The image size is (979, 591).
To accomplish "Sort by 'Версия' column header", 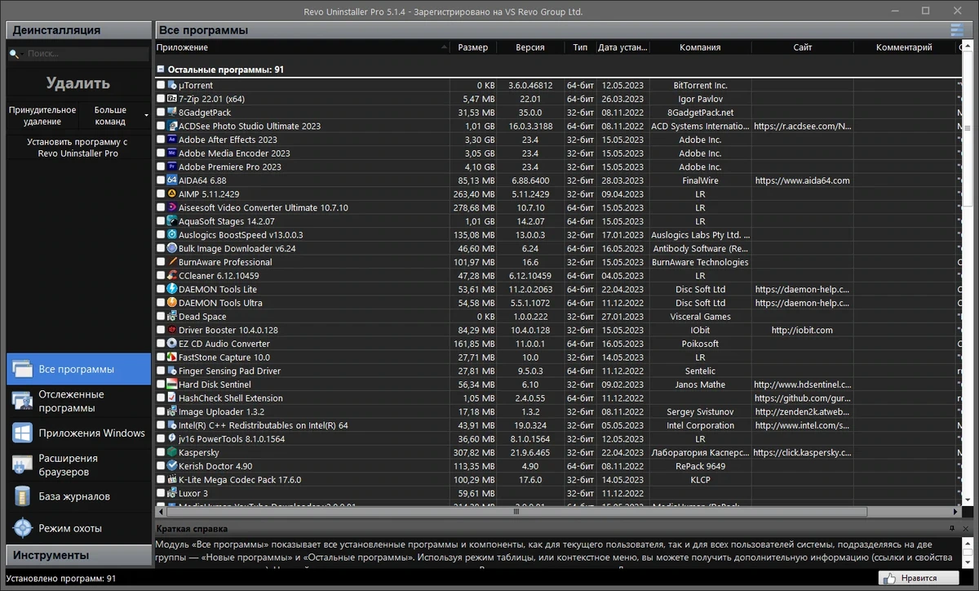I will 530,47.
